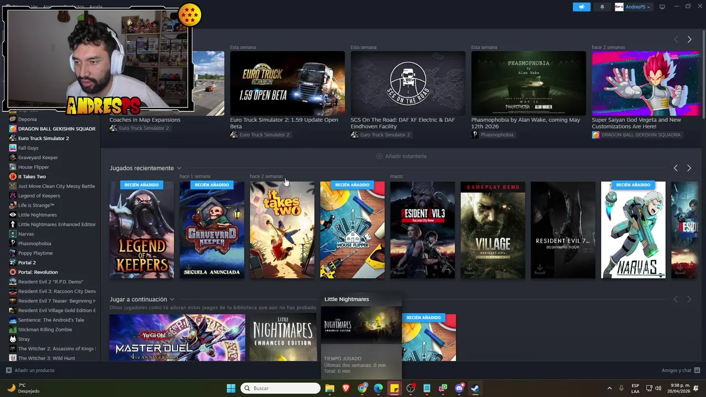The image size is (706, 397).
Task: Click the Stray cat icon in sidebar
Action: coord(13,339)
